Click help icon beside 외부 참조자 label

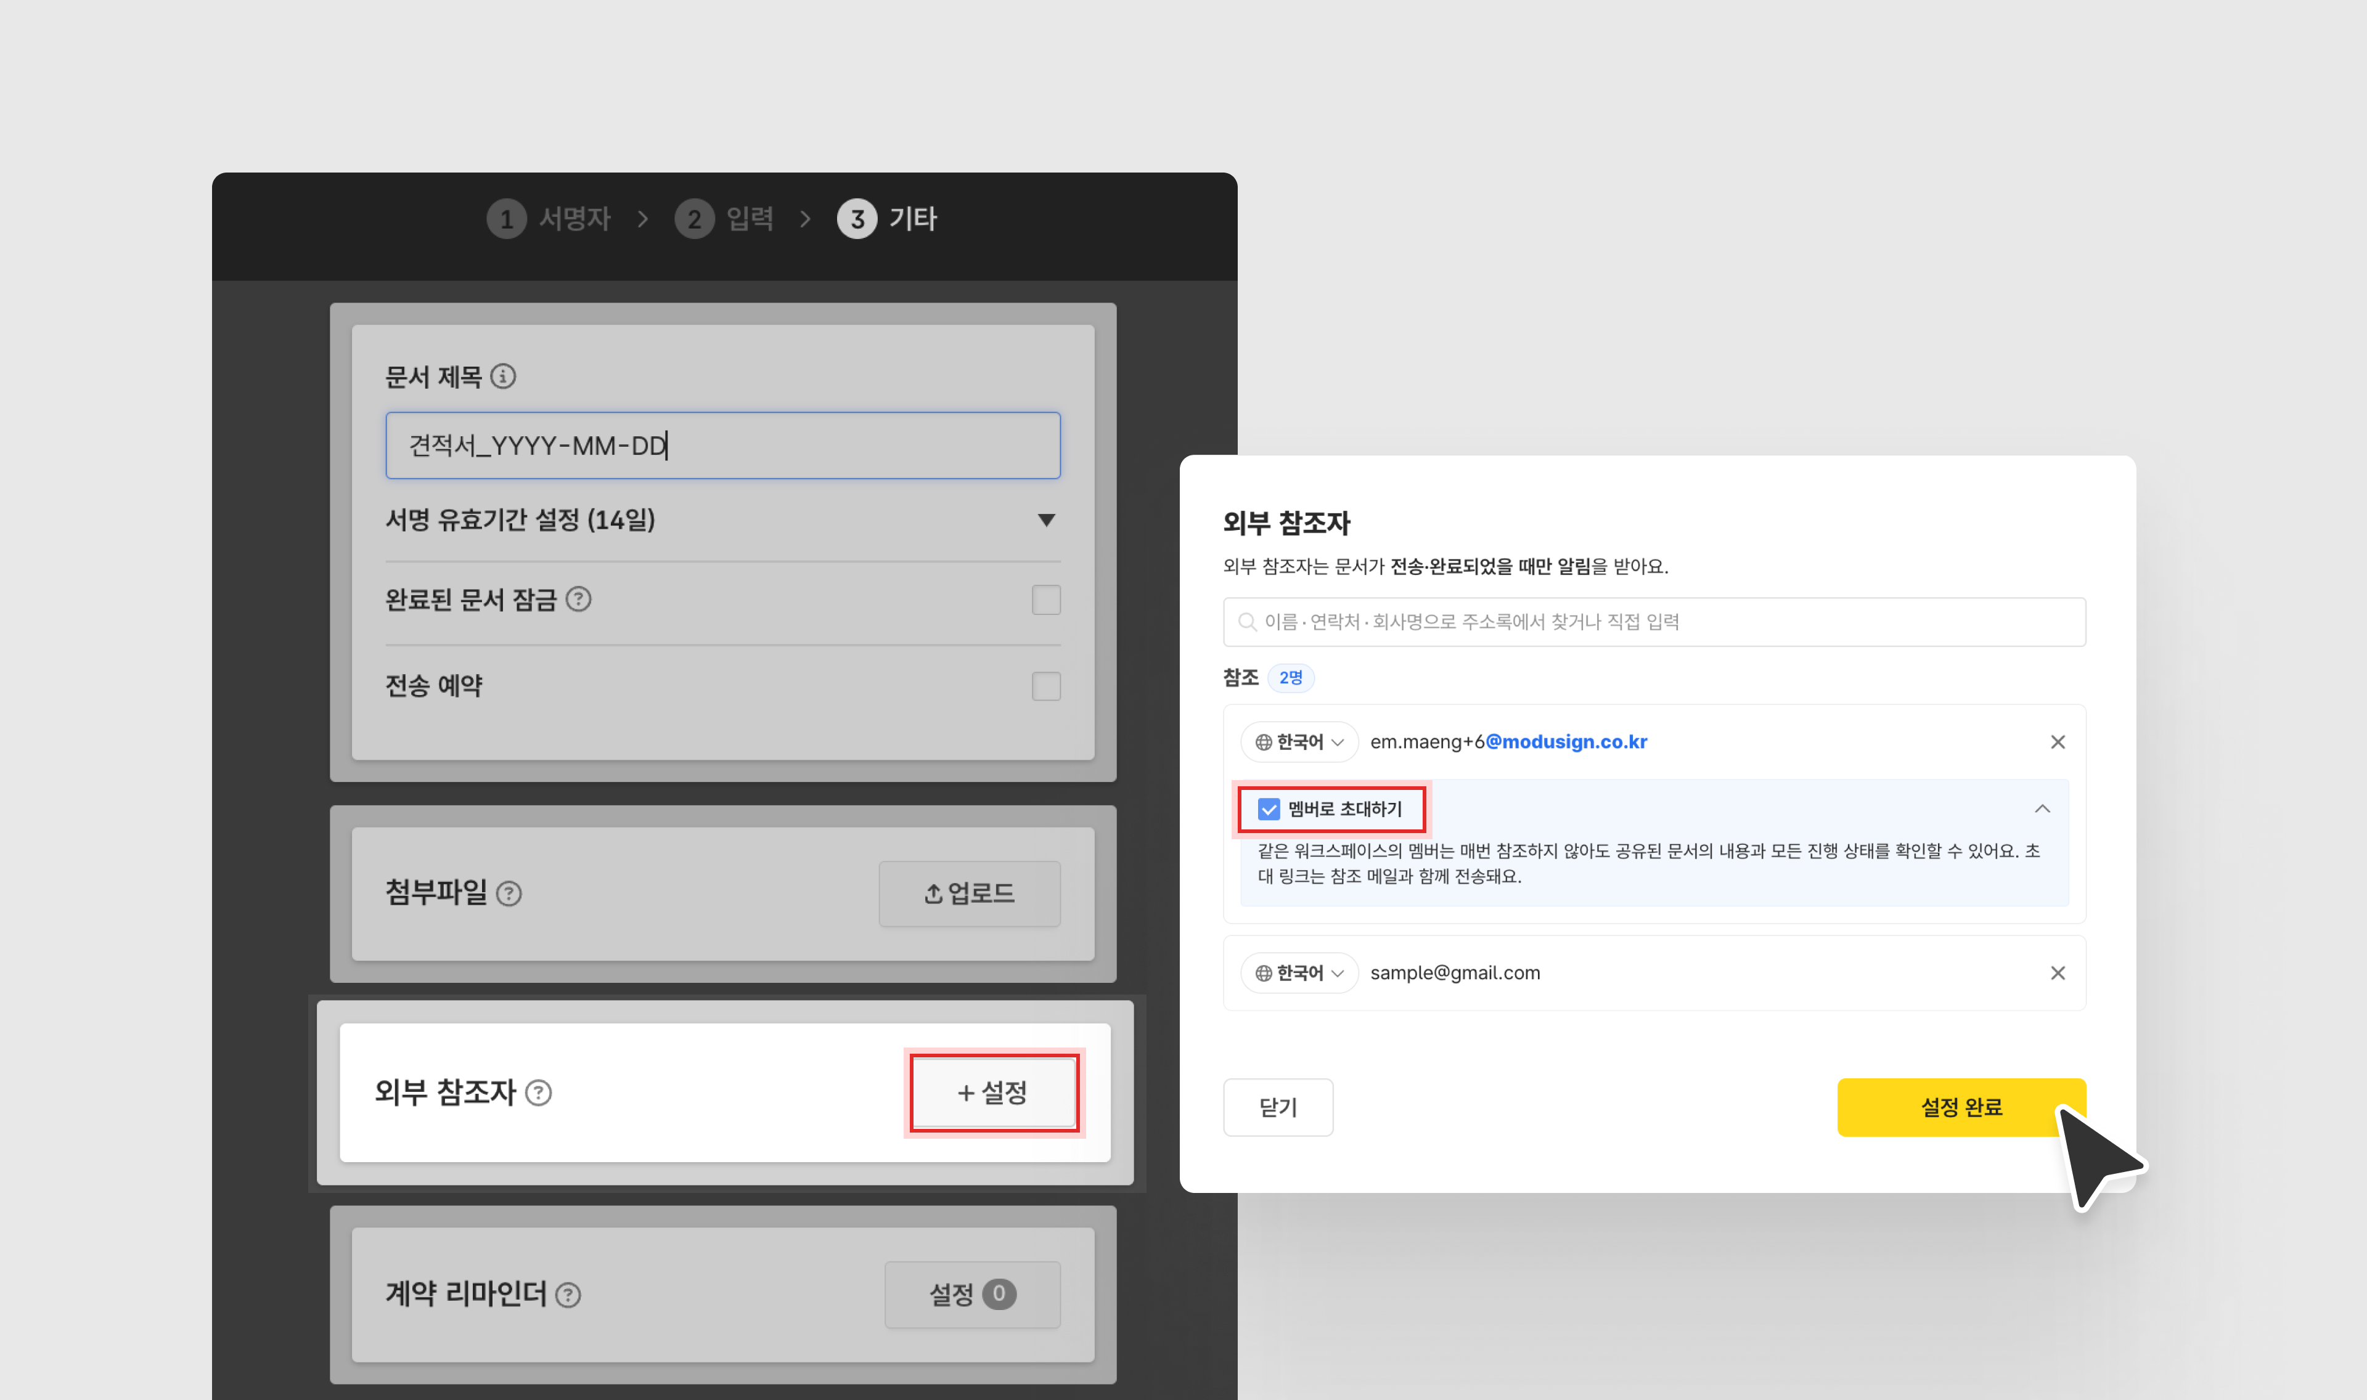point(539,1093)
